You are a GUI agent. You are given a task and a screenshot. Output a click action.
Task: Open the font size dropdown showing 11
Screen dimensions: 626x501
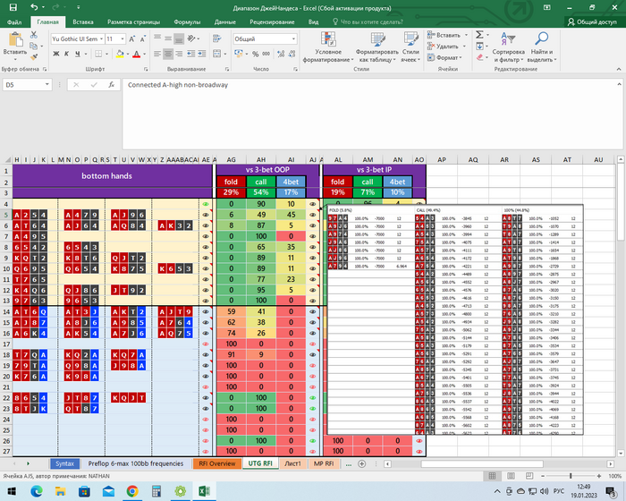coord(123,38)
